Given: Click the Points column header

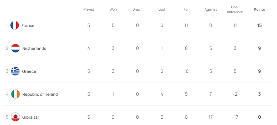Looking at the screenshot, I should pyautogui.click(x=259, y=9).
